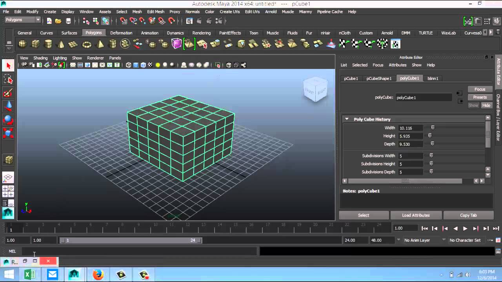This screenshot has height=282, width=502.
Task: Open the viewport Shading menu
Action: click(x=40, y=58)
